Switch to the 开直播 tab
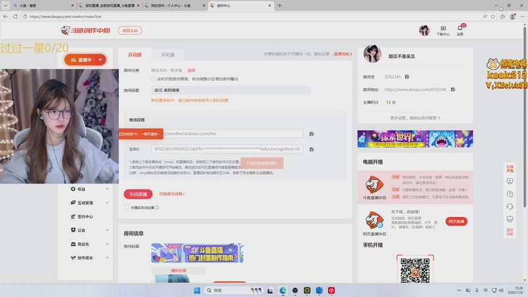528x297 pixels. [x=135, y=55]
